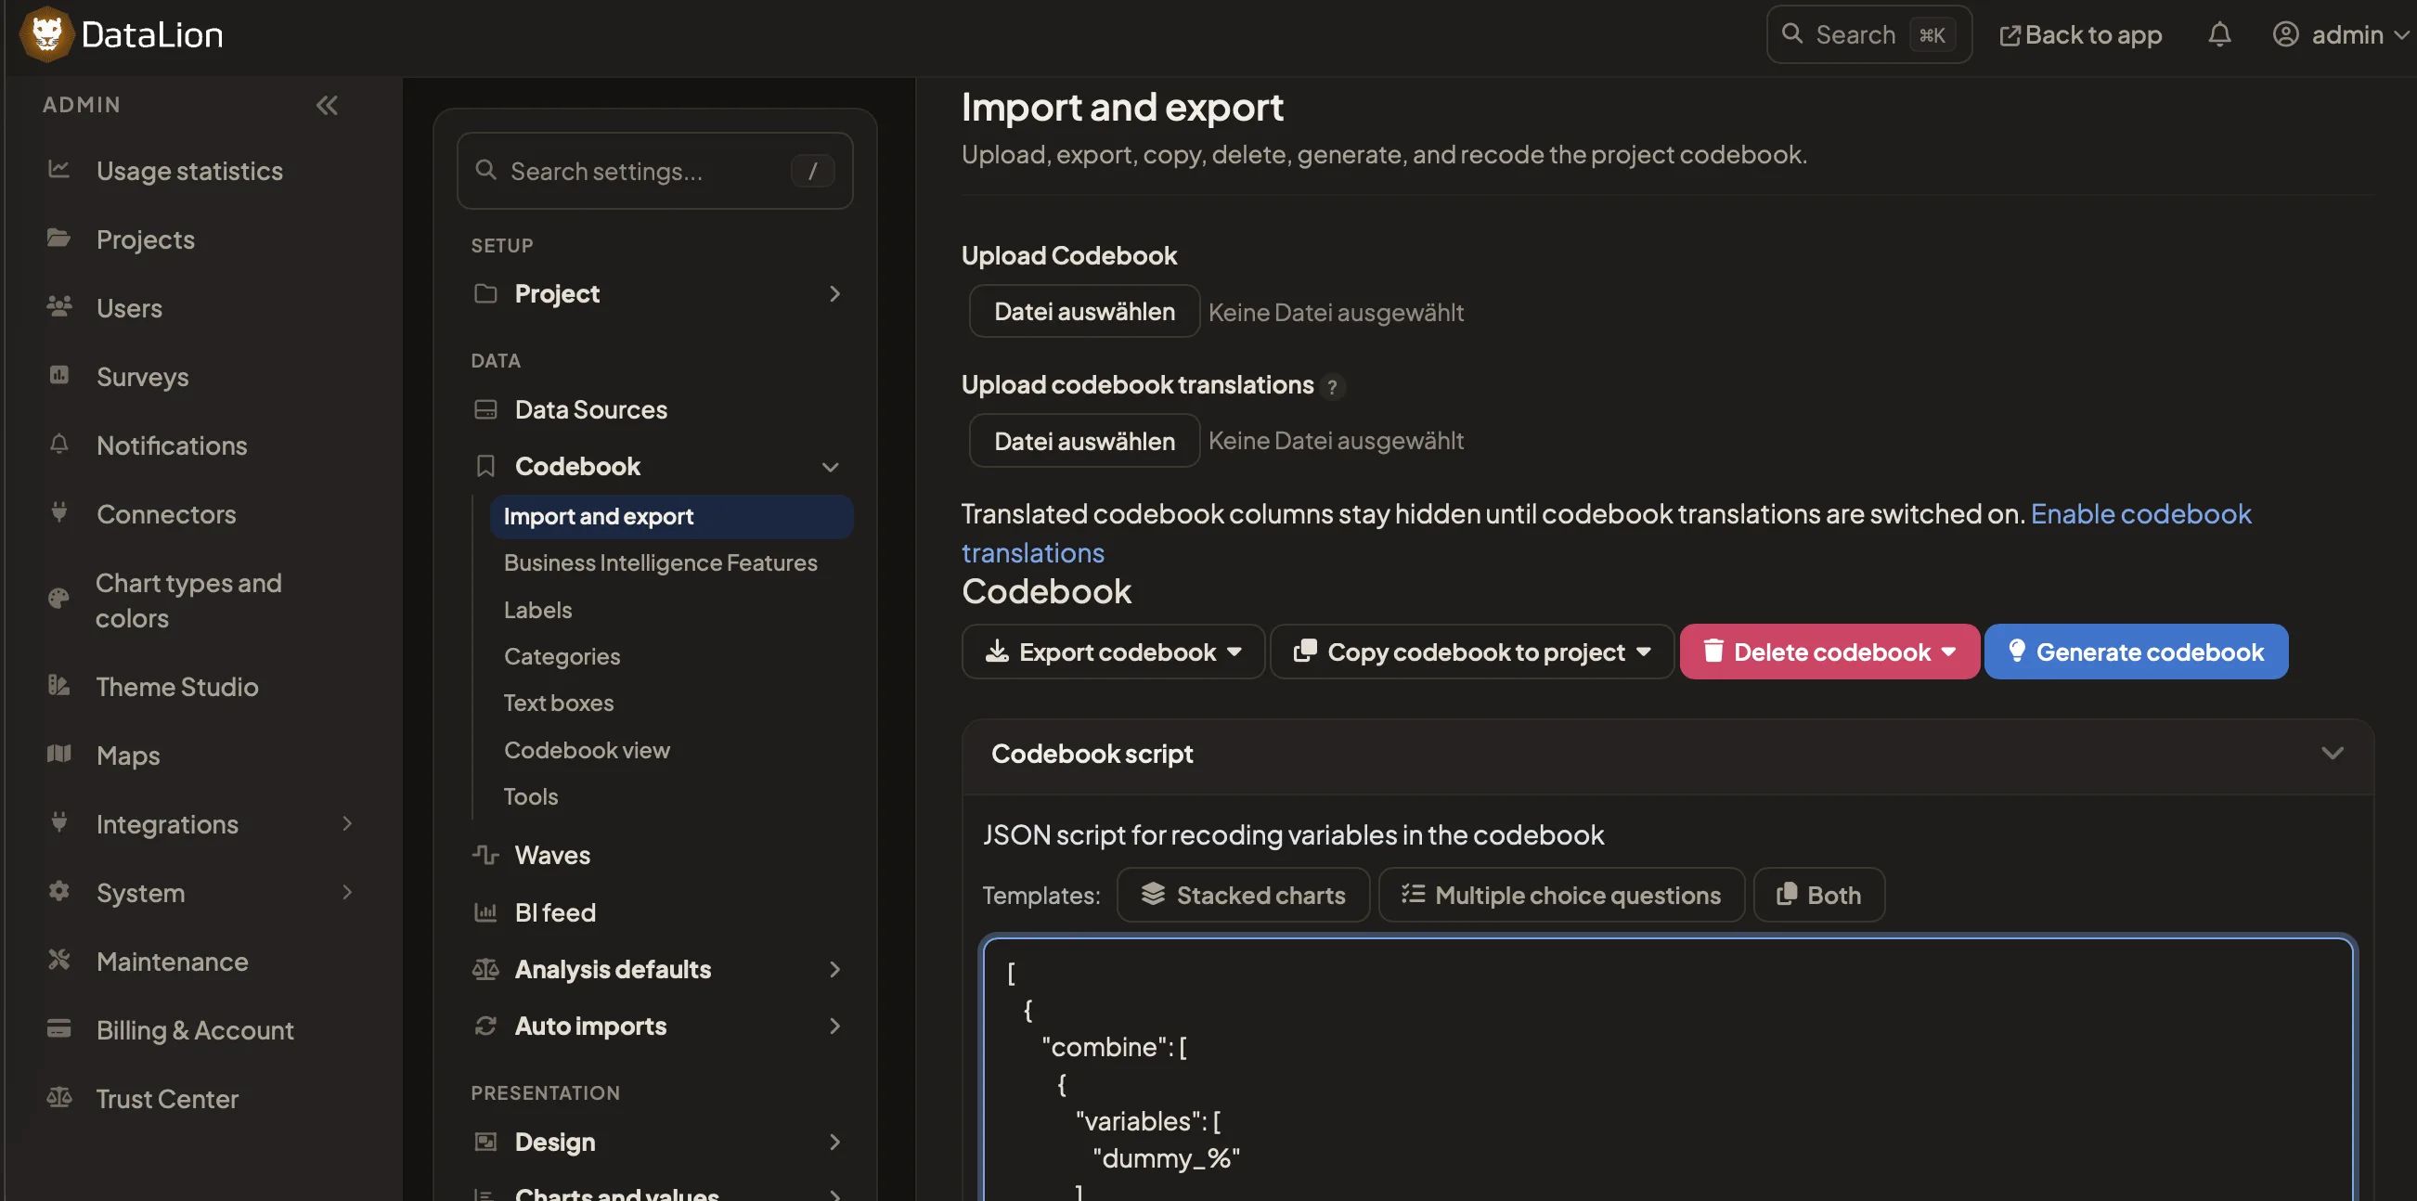The width and height of the screenshot is (2417, 1201).
Task: Open the admin account menu
Action: (2340, 34)
